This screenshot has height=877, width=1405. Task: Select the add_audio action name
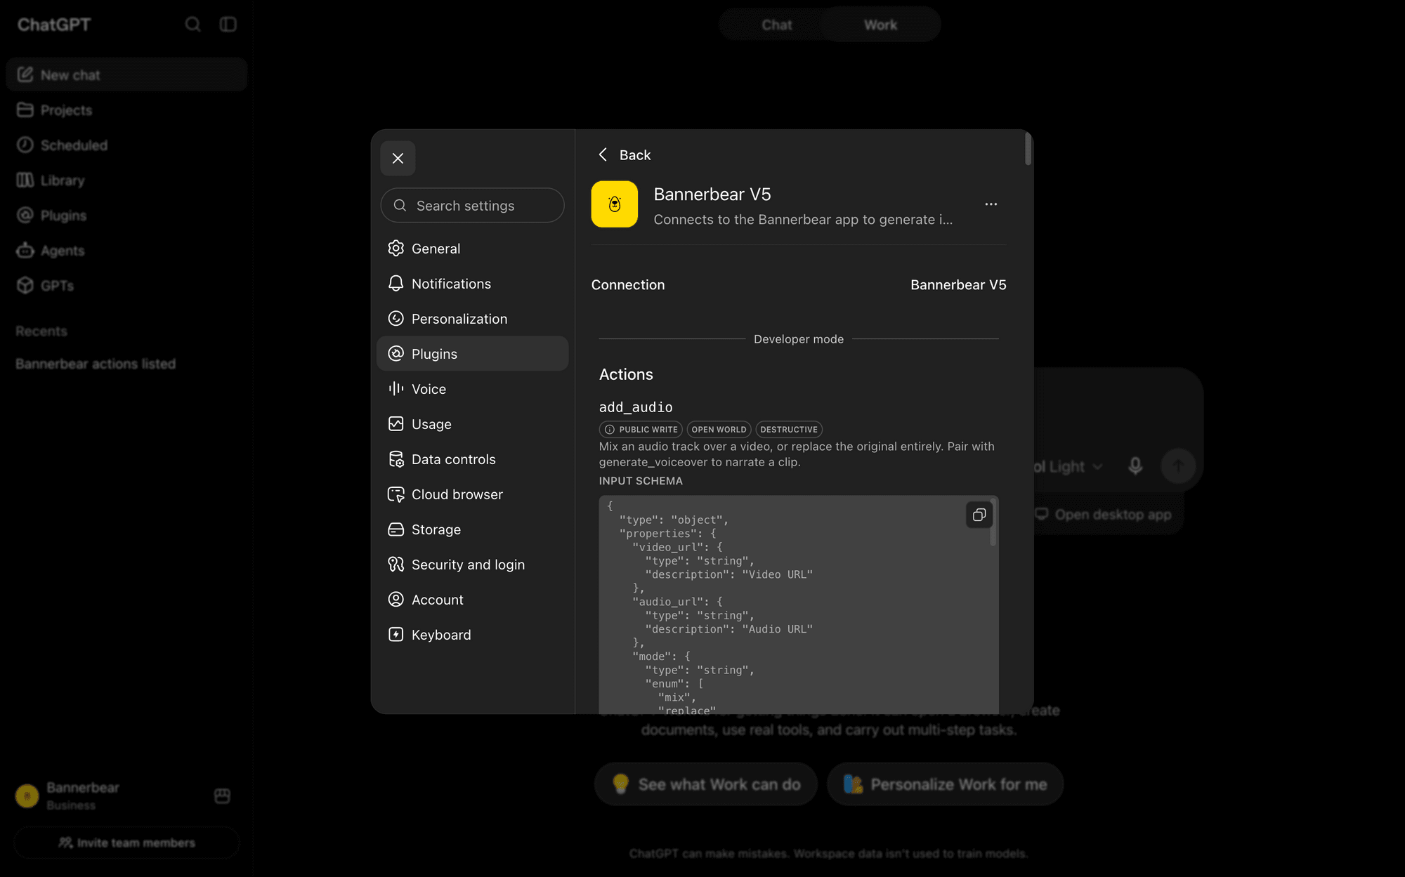click(x=636, y=407)
